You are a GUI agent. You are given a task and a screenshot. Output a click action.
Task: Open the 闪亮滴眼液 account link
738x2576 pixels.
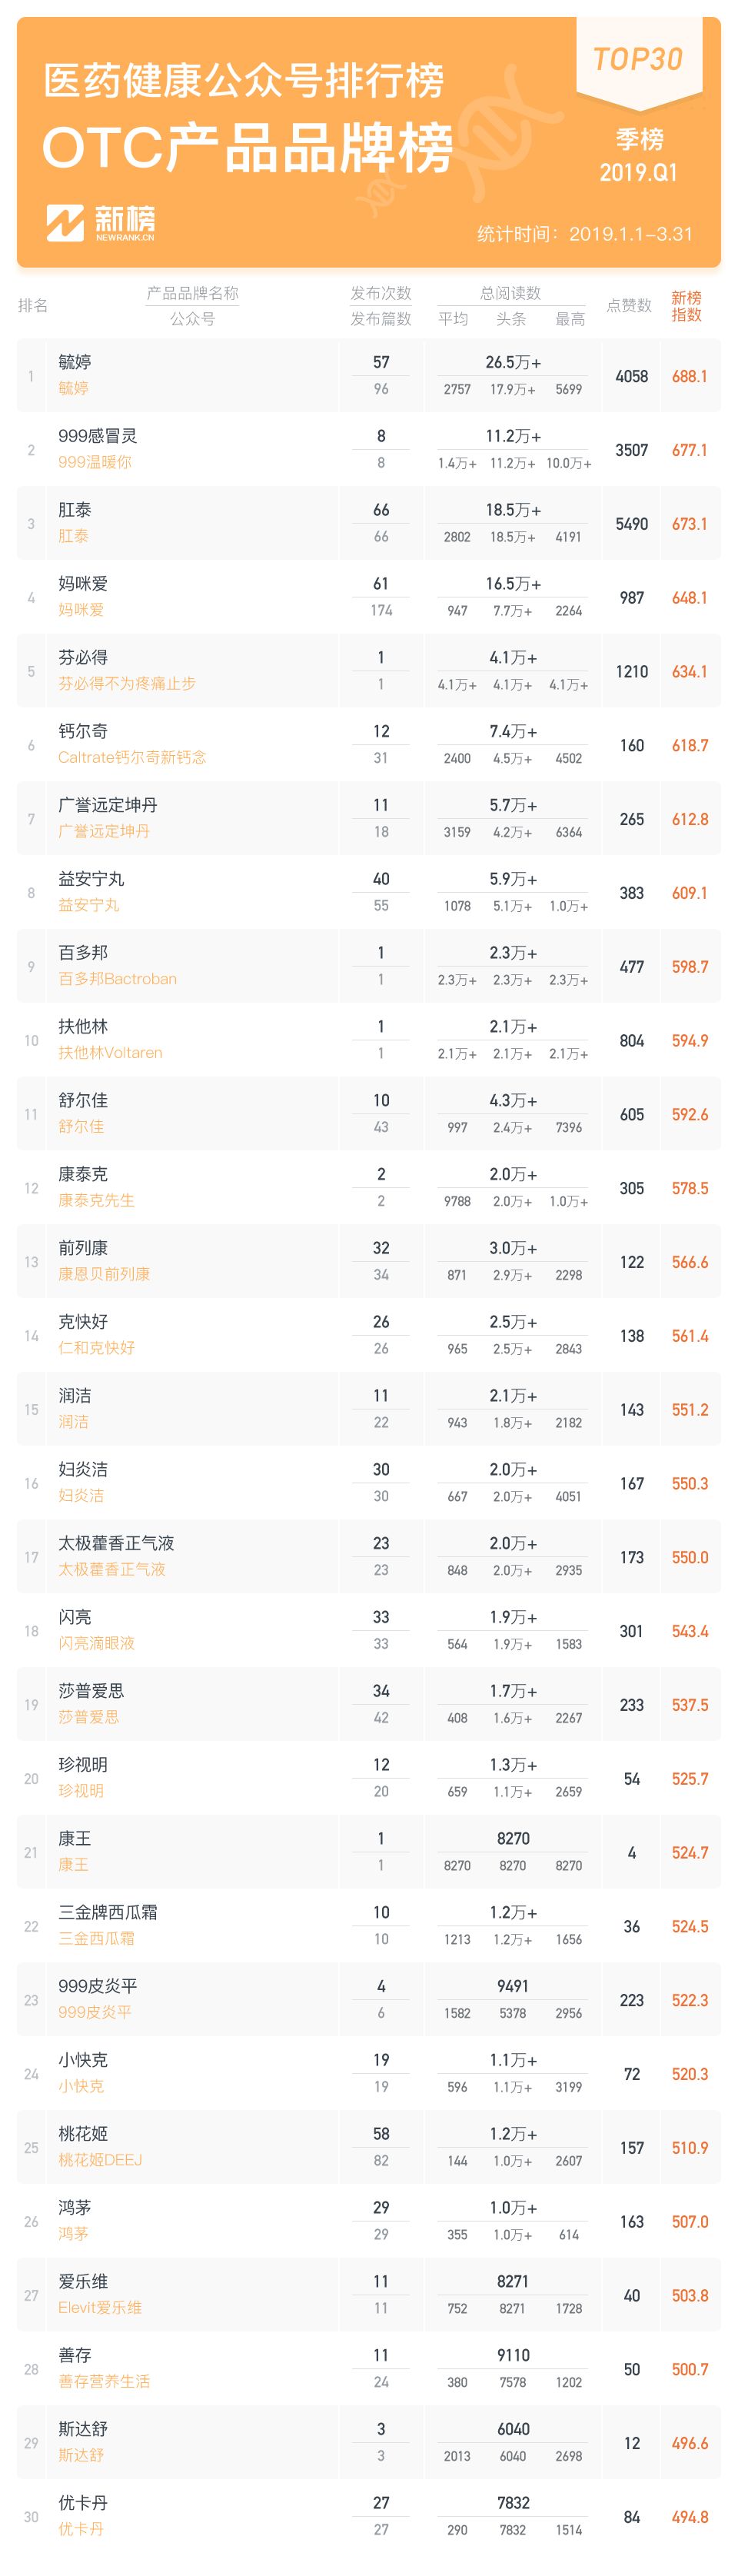coord(96,1643)
